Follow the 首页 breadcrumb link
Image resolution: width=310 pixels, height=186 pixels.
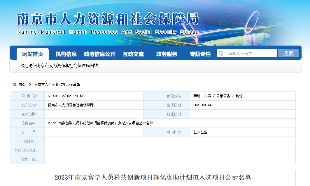22,85
